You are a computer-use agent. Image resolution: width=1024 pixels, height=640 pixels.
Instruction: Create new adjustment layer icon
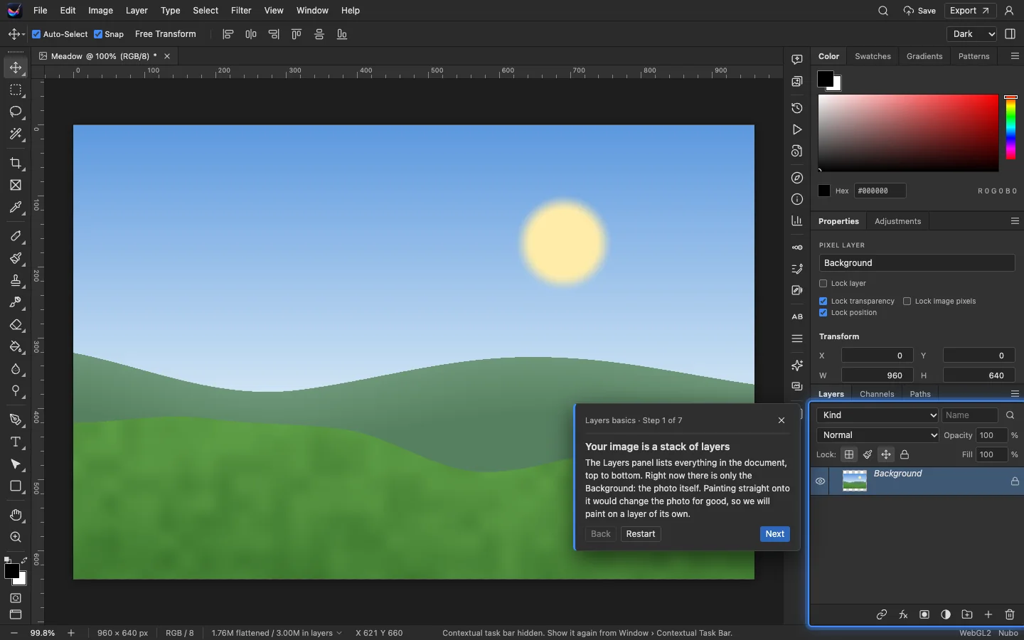(x=946, y=614)
